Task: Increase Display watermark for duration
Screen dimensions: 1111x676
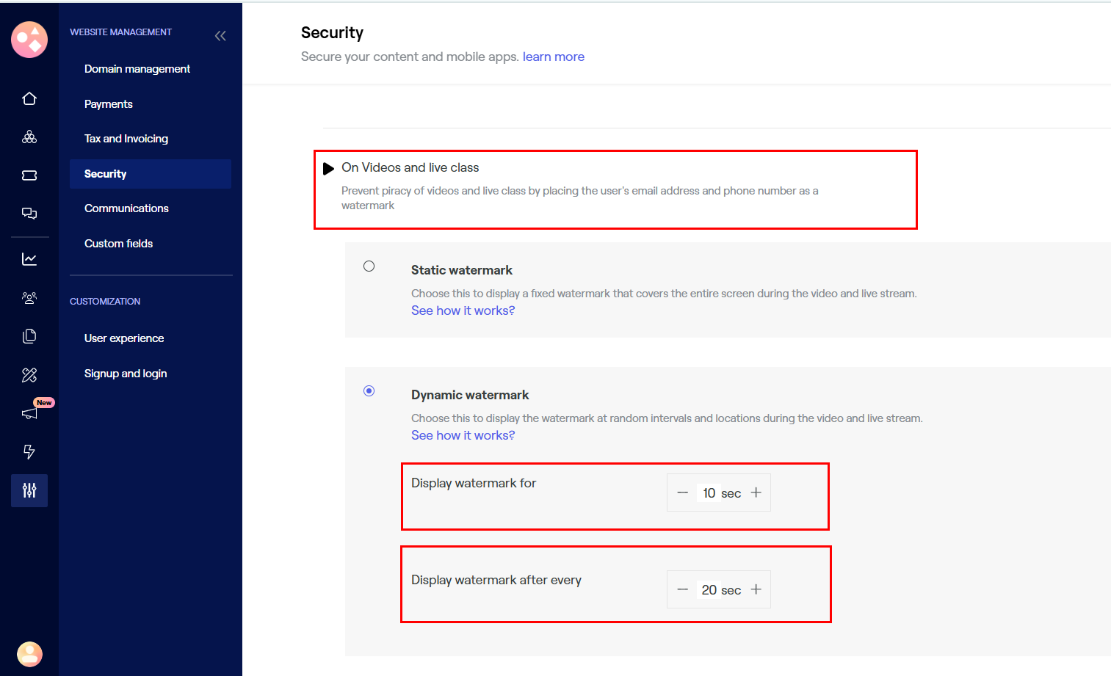Action: pyautogui.click(x=756, y=493)
